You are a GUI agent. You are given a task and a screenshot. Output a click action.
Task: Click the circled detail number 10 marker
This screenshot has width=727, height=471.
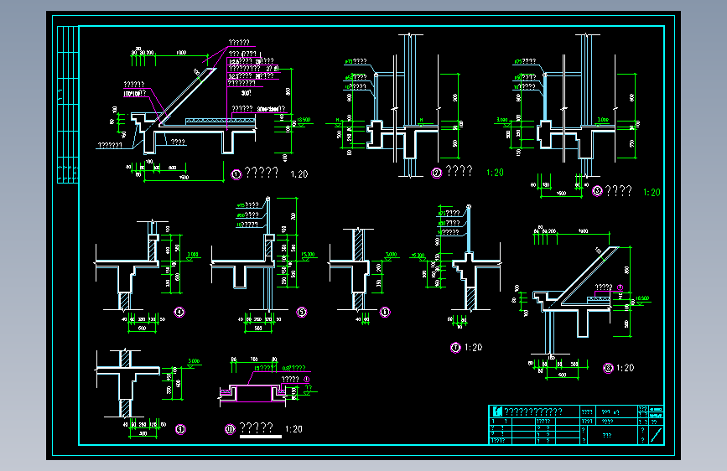pyautogui.click(x=231, y=429)
